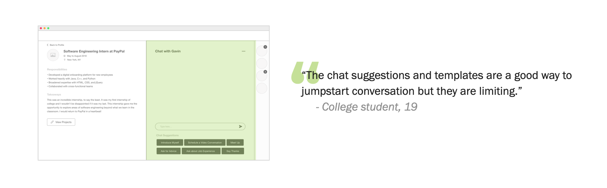Open the first contact avatar with badge 1
607x188 pixels.
262,51
